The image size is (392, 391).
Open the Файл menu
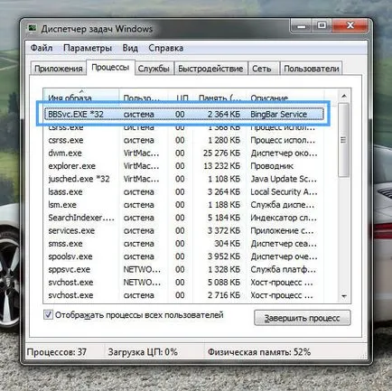tap(42, 48)
